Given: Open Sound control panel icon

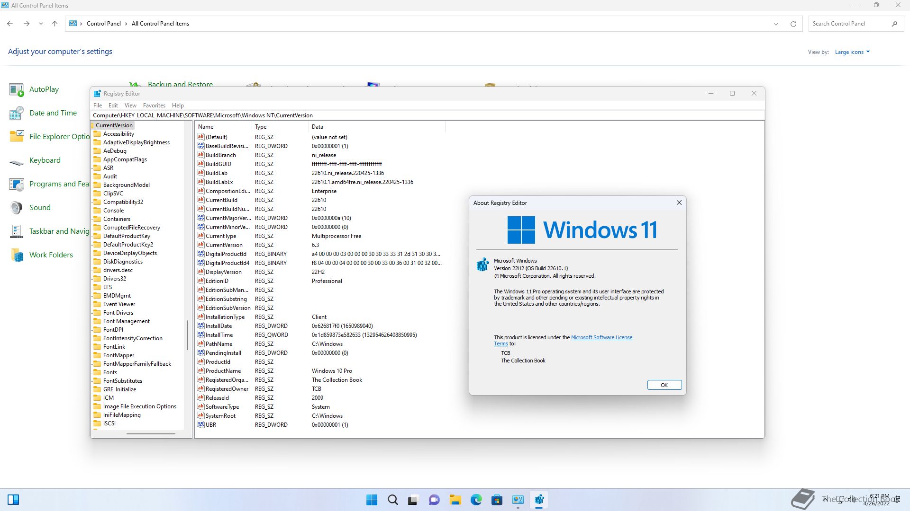Looking at the screenshot, I should [17, 208].
